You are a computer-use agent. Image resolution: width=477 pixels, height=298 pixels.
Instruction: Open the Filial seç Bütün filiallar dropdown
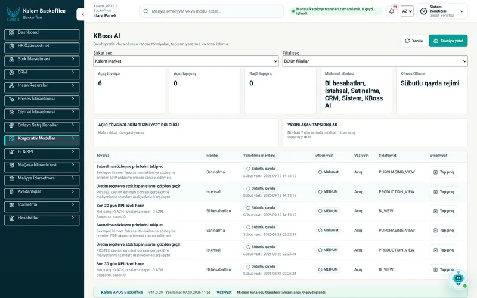(x=375, y=61)
